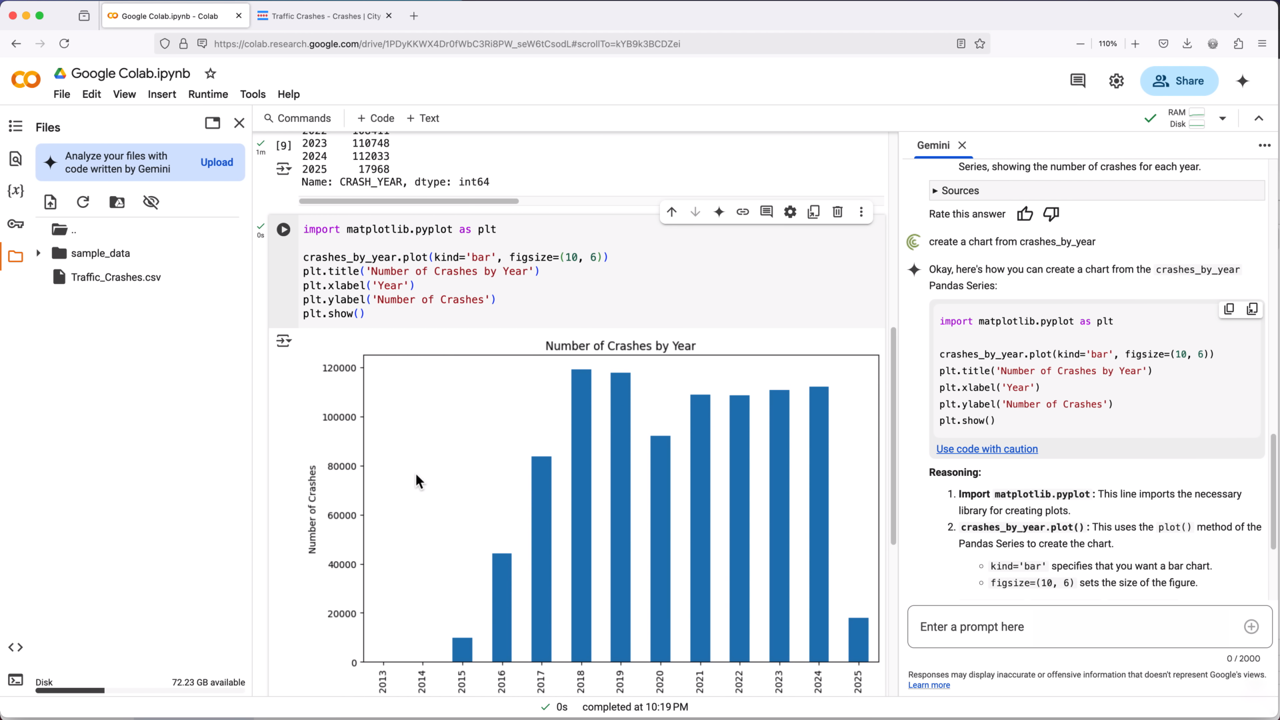This screenshot has height=720, width=1280.
Task: Expand the Sources disclosure triangle
Action: tap(935, 191)
